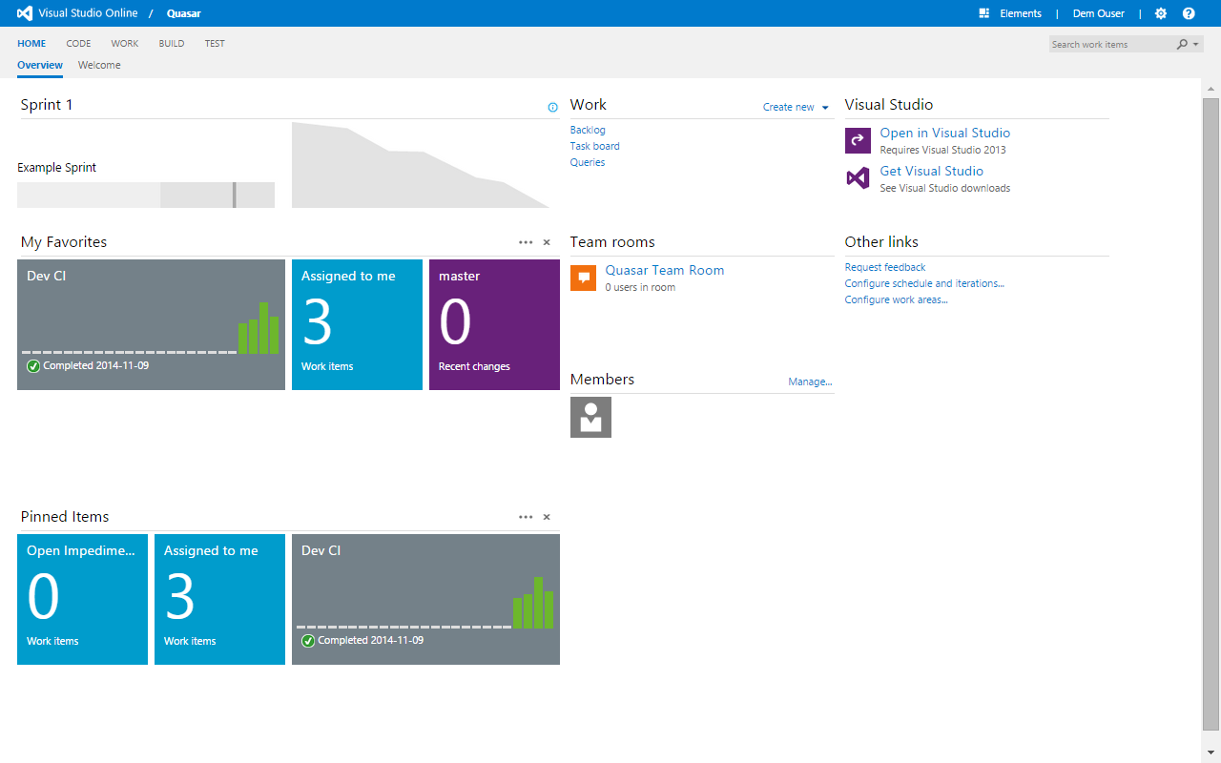This screenshot has width=1221, height=763.
Task: Open the Open Impediments tile
Action: [82, 600]
